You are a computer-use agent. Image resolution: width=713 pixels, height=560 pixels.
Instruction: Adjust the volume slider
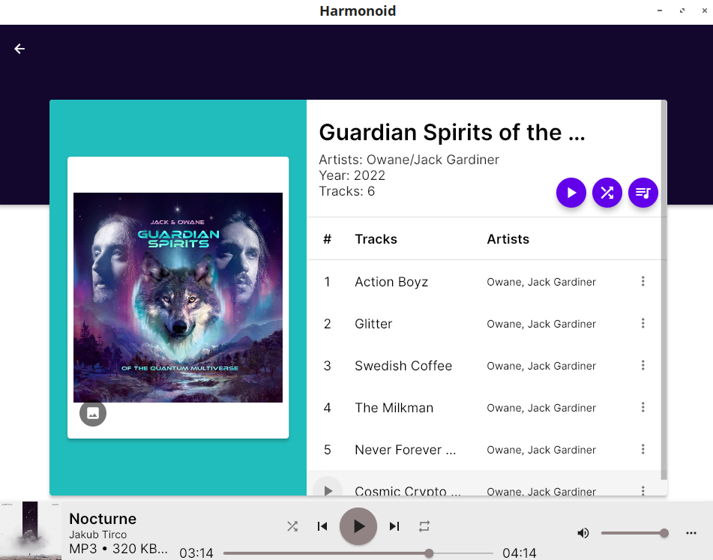tap(633, 533)
